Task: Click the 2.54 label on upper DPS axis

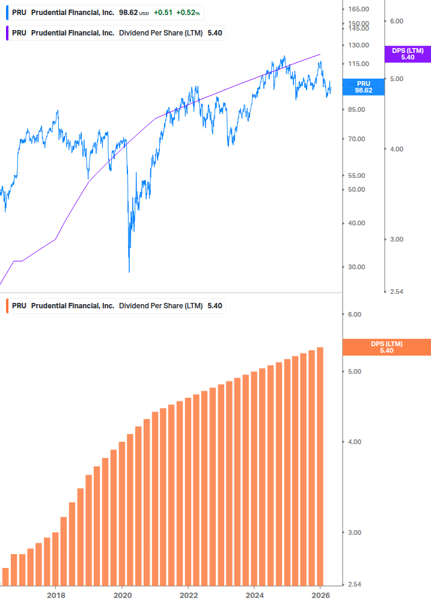Action: point(397,291)
